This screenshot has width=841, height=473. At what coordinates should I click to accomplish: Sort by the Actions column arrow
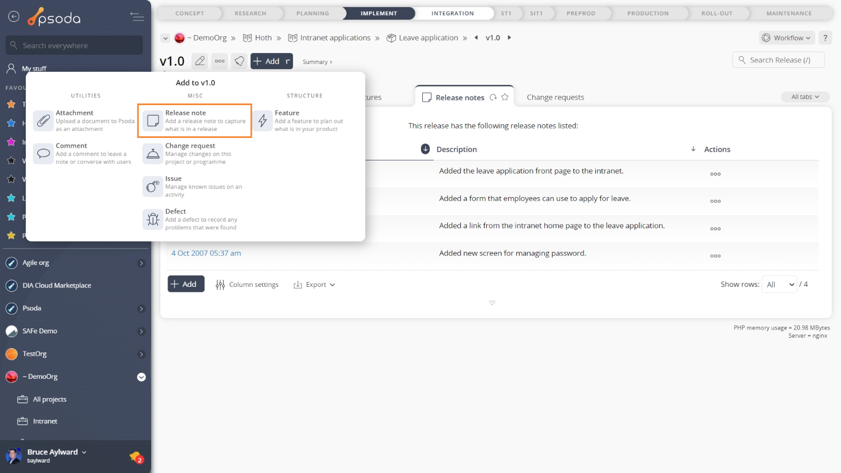pyautogui.click(x=693, y=149)
